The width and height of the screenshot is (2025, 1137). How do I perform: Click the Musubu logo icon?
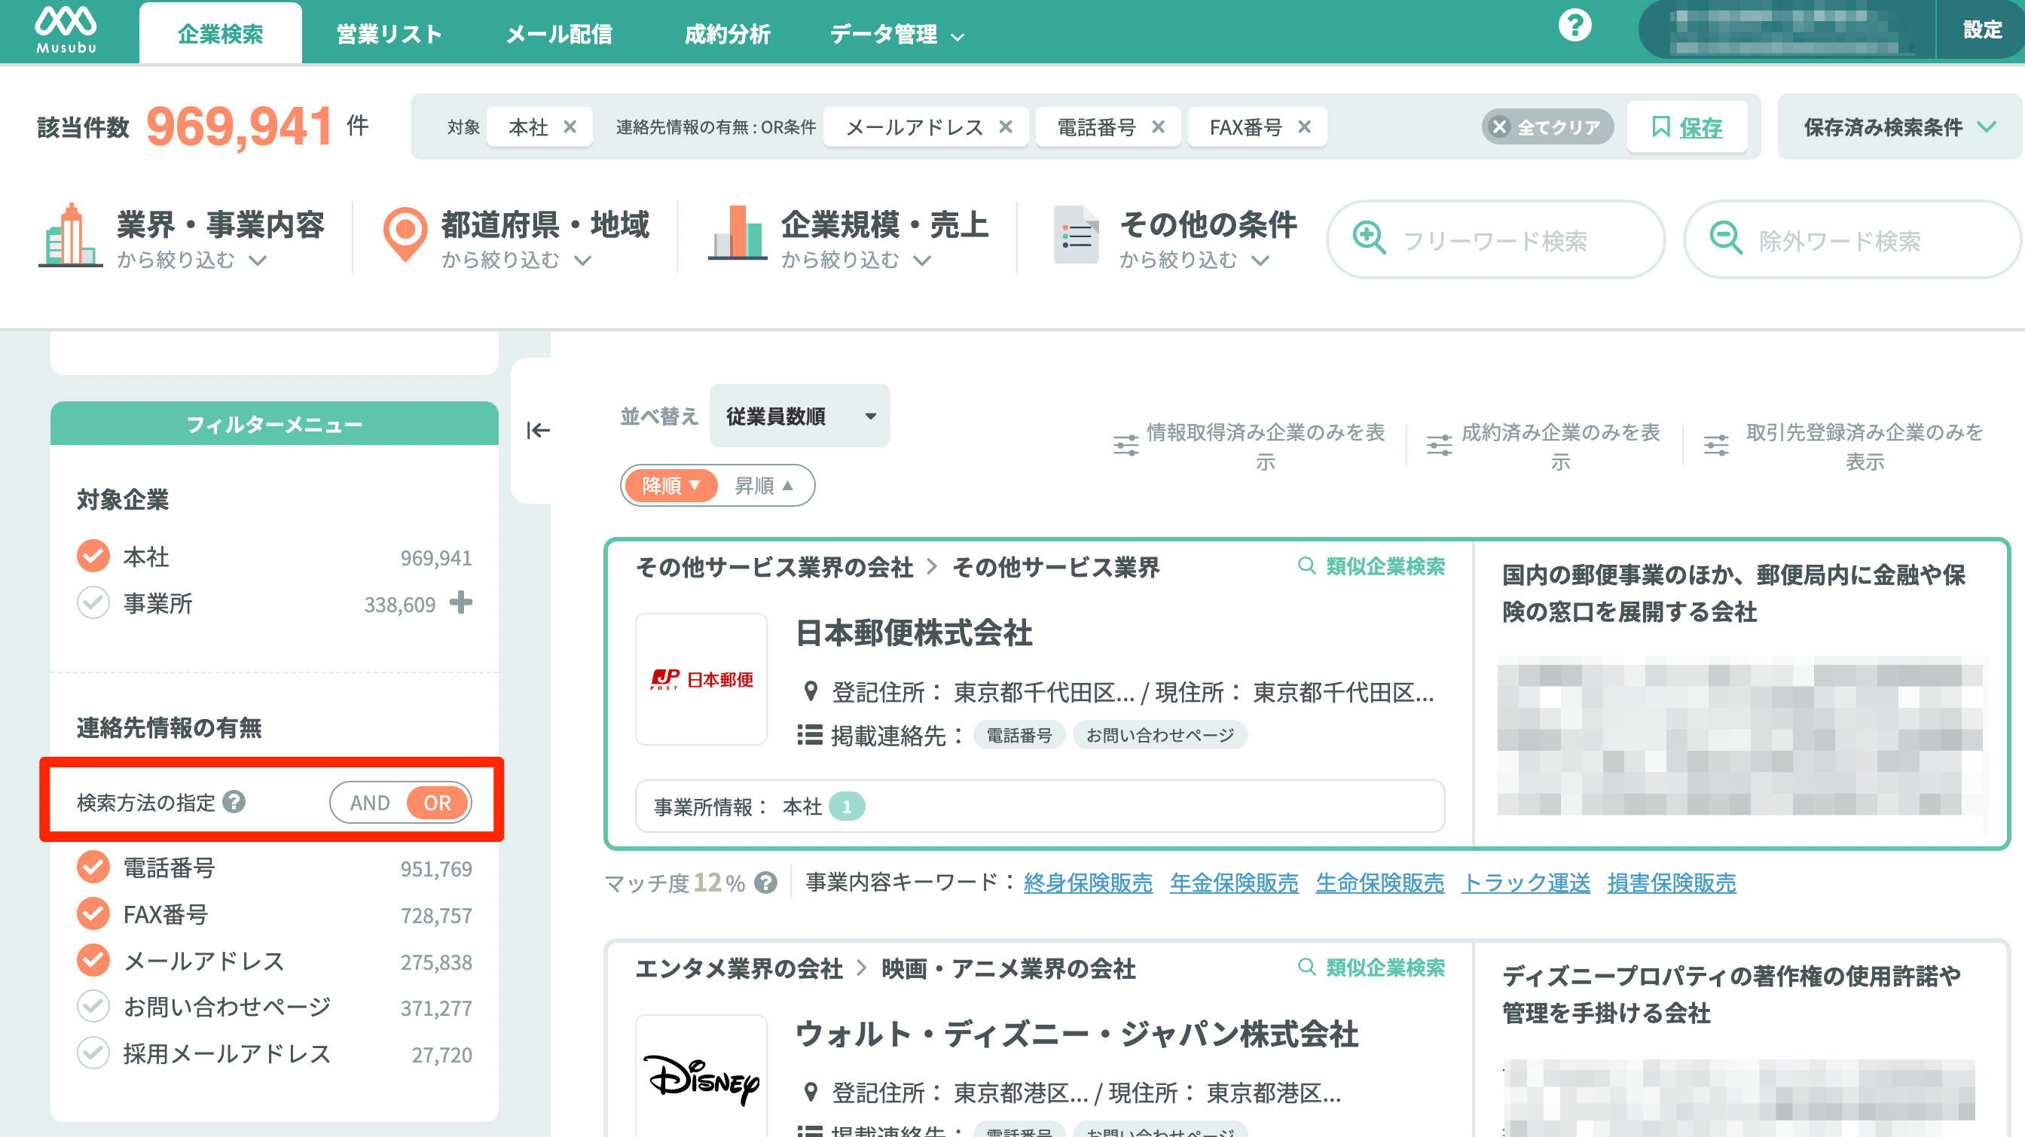click(66, 30)
